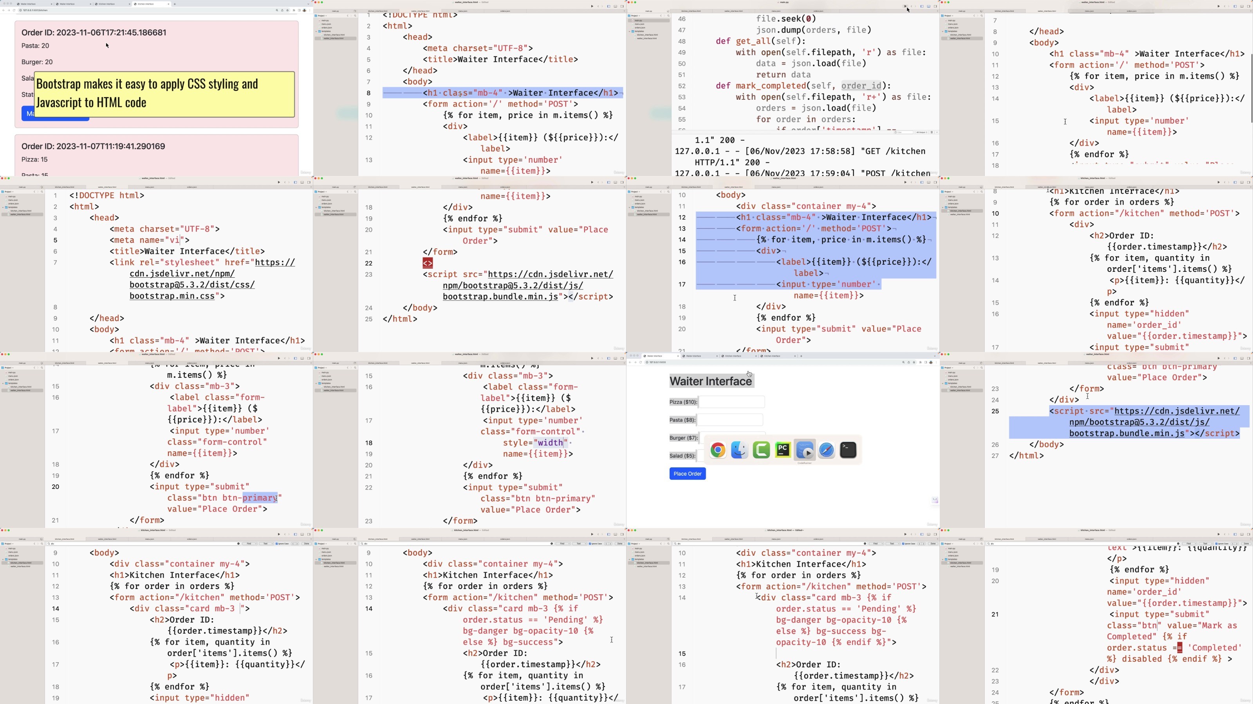Pick Safari in the app switcher overlay
The width and height of the screenshot is (1253, 704).
point(827,450)
